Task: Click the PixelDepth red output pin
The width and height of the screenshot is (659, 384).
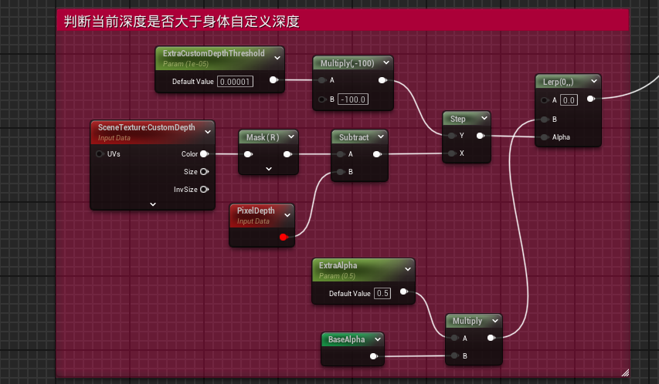Action: [x=284, y=237]
